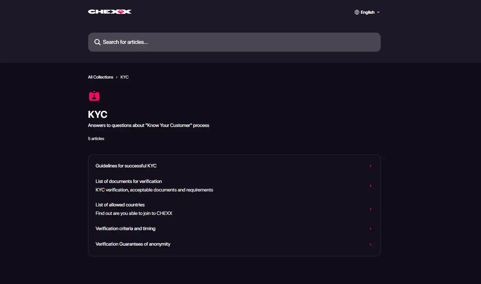Click the arrow beside List of allowed countries

pyautogui.click(x=371, y=209)
